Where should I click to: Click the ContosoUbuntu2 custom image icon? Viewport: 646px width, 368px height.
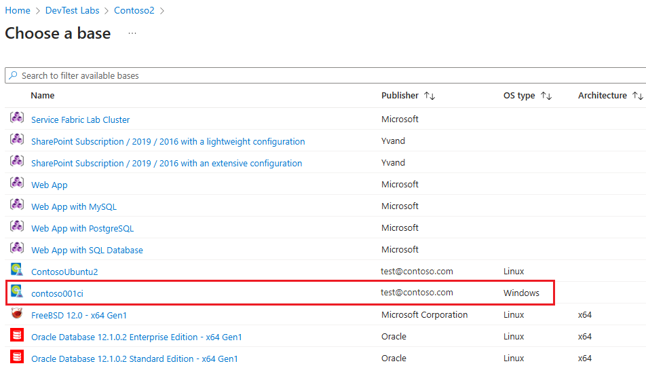tap(17, 270)
